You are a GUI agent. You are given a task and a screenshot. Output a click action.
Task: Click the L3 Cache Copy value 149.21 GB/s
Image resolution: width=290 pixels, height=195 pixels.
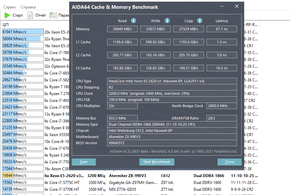point(188,68)
